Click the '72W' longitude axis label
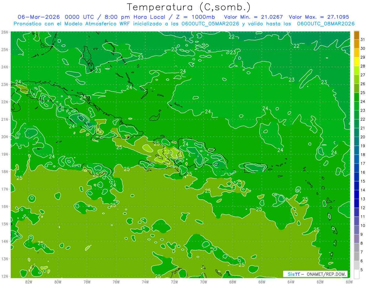 (174, 282)
